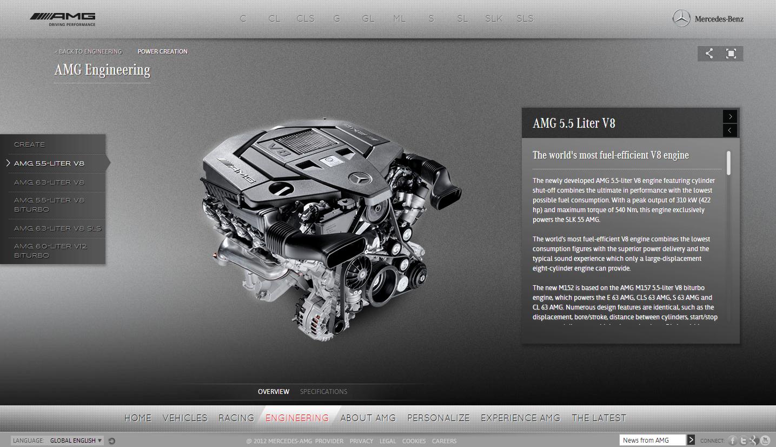Select the S class model

(x=431, y=18)
